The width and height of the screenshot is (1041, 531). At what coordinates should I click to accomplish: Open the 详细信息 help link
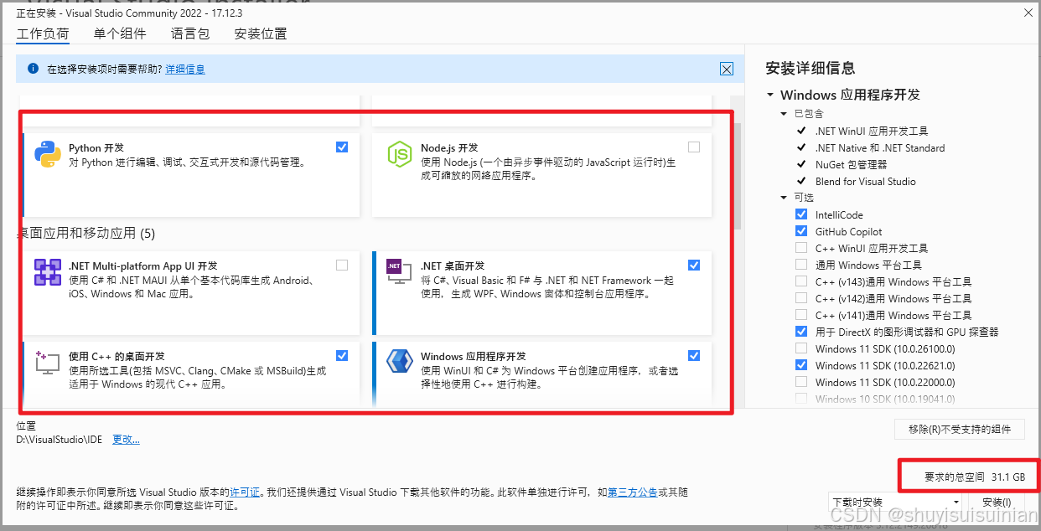(x=185, y=70)
